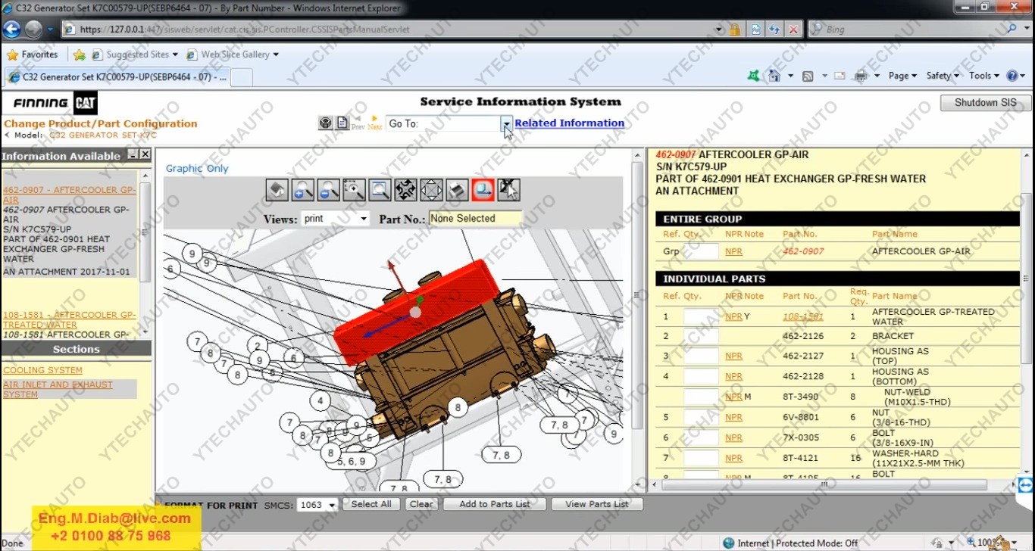Select the fit-to-window zoom tool

(380, 190)
